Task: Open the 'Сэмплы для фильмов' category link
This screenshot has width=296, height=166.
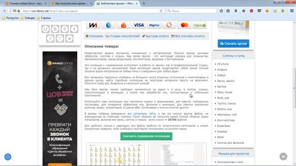Action: [x=230, y=143]
